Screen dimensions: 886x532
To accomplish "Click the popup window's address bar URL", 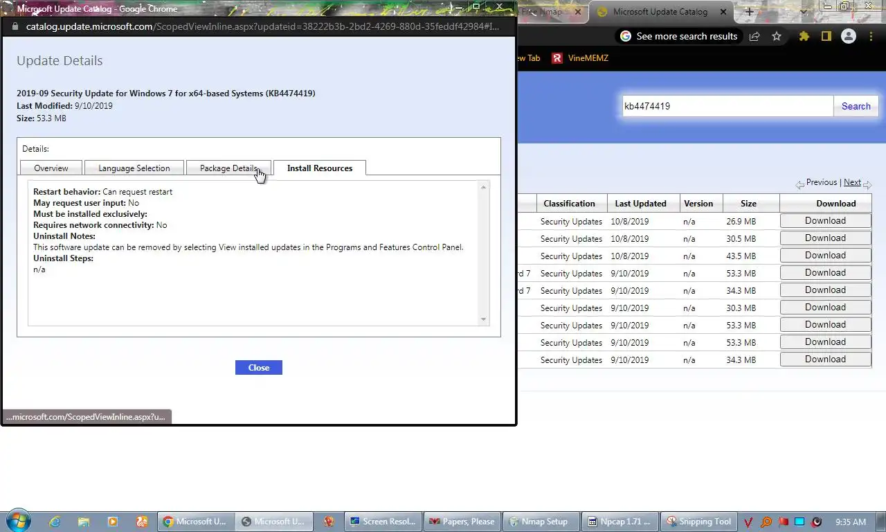I will coord(263,26).
